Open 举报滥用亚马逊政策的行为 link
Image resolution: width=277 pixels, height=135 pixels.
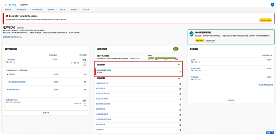(12, 37)
